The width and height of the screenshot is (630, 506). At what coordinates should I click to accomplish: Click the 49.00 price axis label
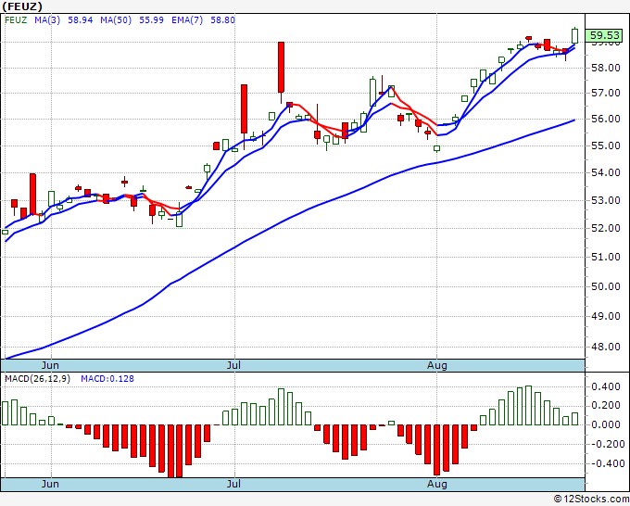(x=606, y=316)
